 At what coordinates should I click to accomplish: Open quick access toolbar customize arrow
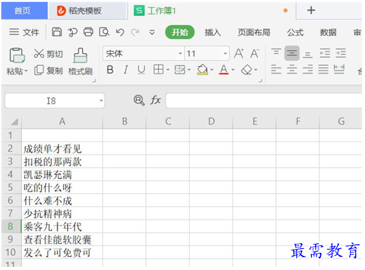[x=152, y=32]
